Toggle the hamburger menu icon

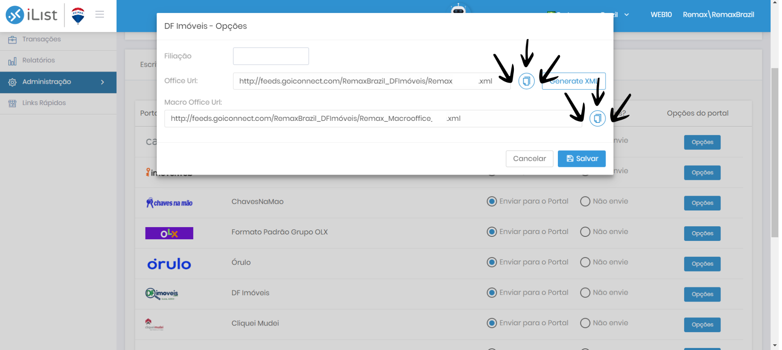tap(100, 14)
